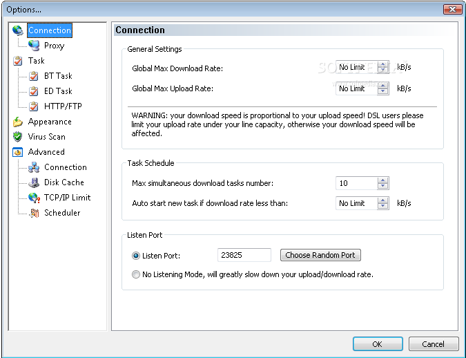The width and height of the screenshot is (466, 358).
Task: Click the TCP/IP Limit globe icon
Action: (35, 198)
